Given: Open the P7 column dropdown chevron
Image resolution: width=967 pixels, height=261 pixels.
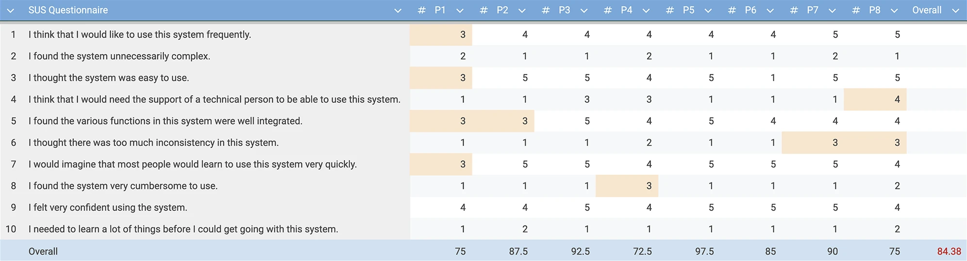Looking at the screenshot, I should 832,11.
